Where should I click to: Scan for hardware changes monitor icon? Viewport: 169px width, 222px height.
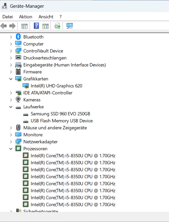pyautogui.click(x=69, y=26)
